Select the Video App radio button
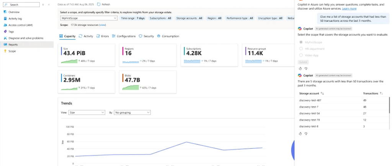This screenshot has height=166, width=392. tap(301, 55)
